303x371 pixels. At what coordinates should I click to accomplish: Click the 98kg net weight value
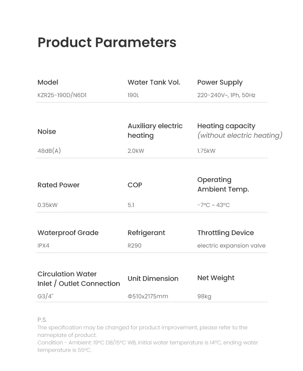point(204,296)
